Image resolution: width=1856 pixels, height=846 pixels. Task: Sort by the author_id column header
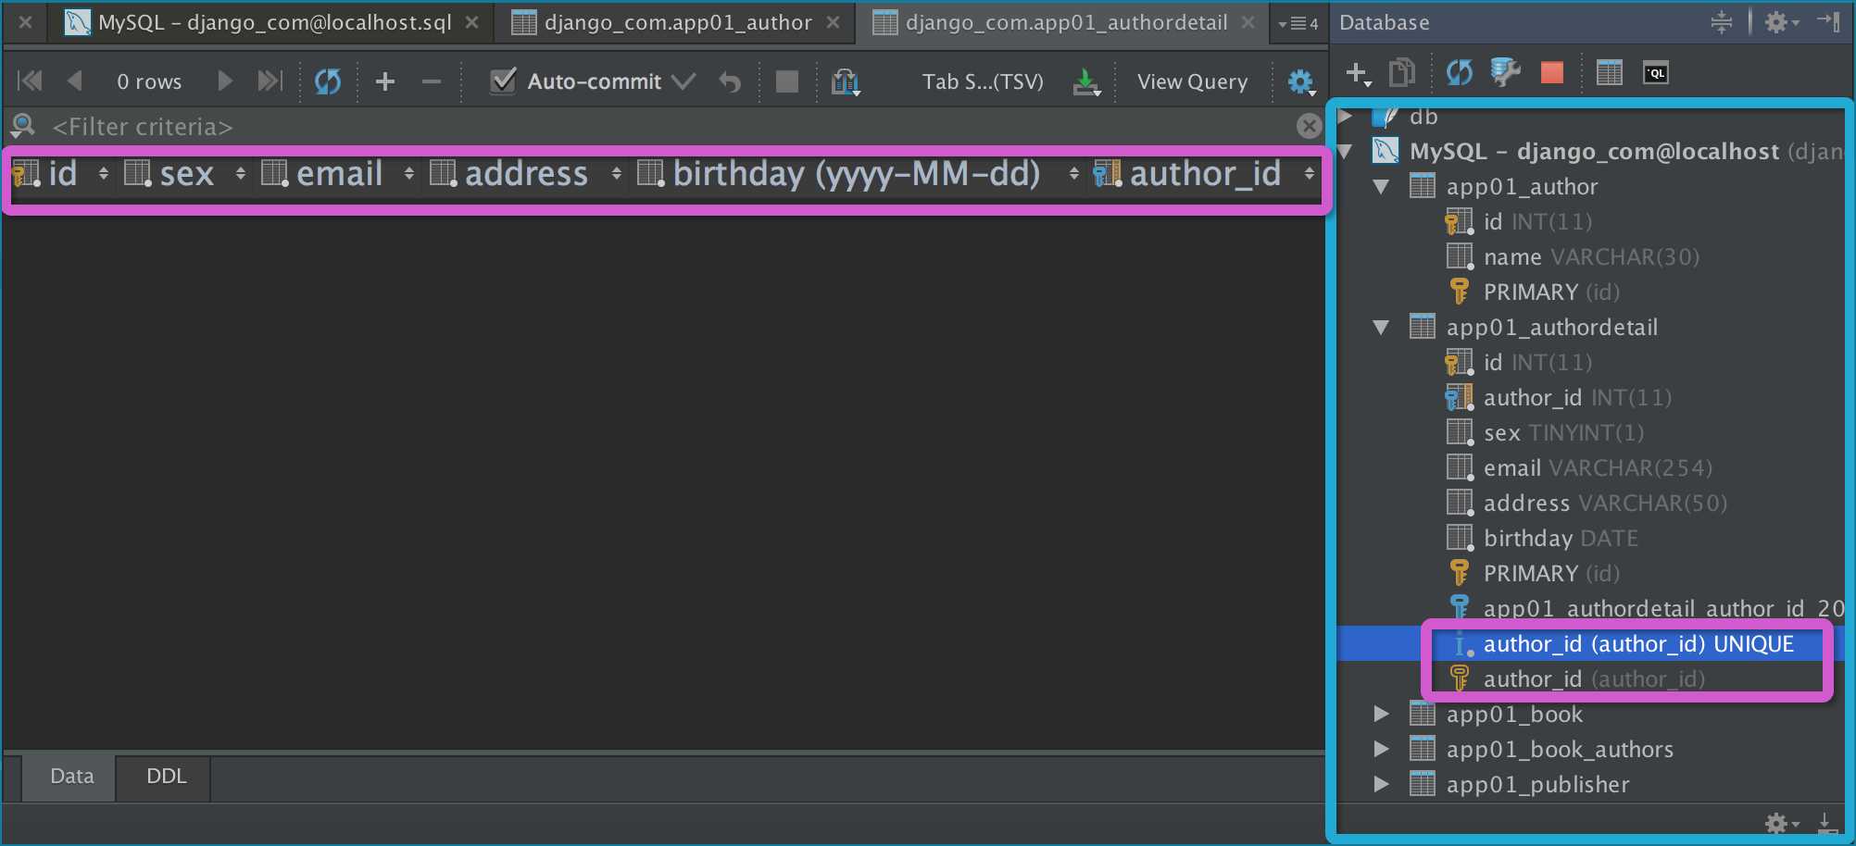click(x=1204, y=173)
